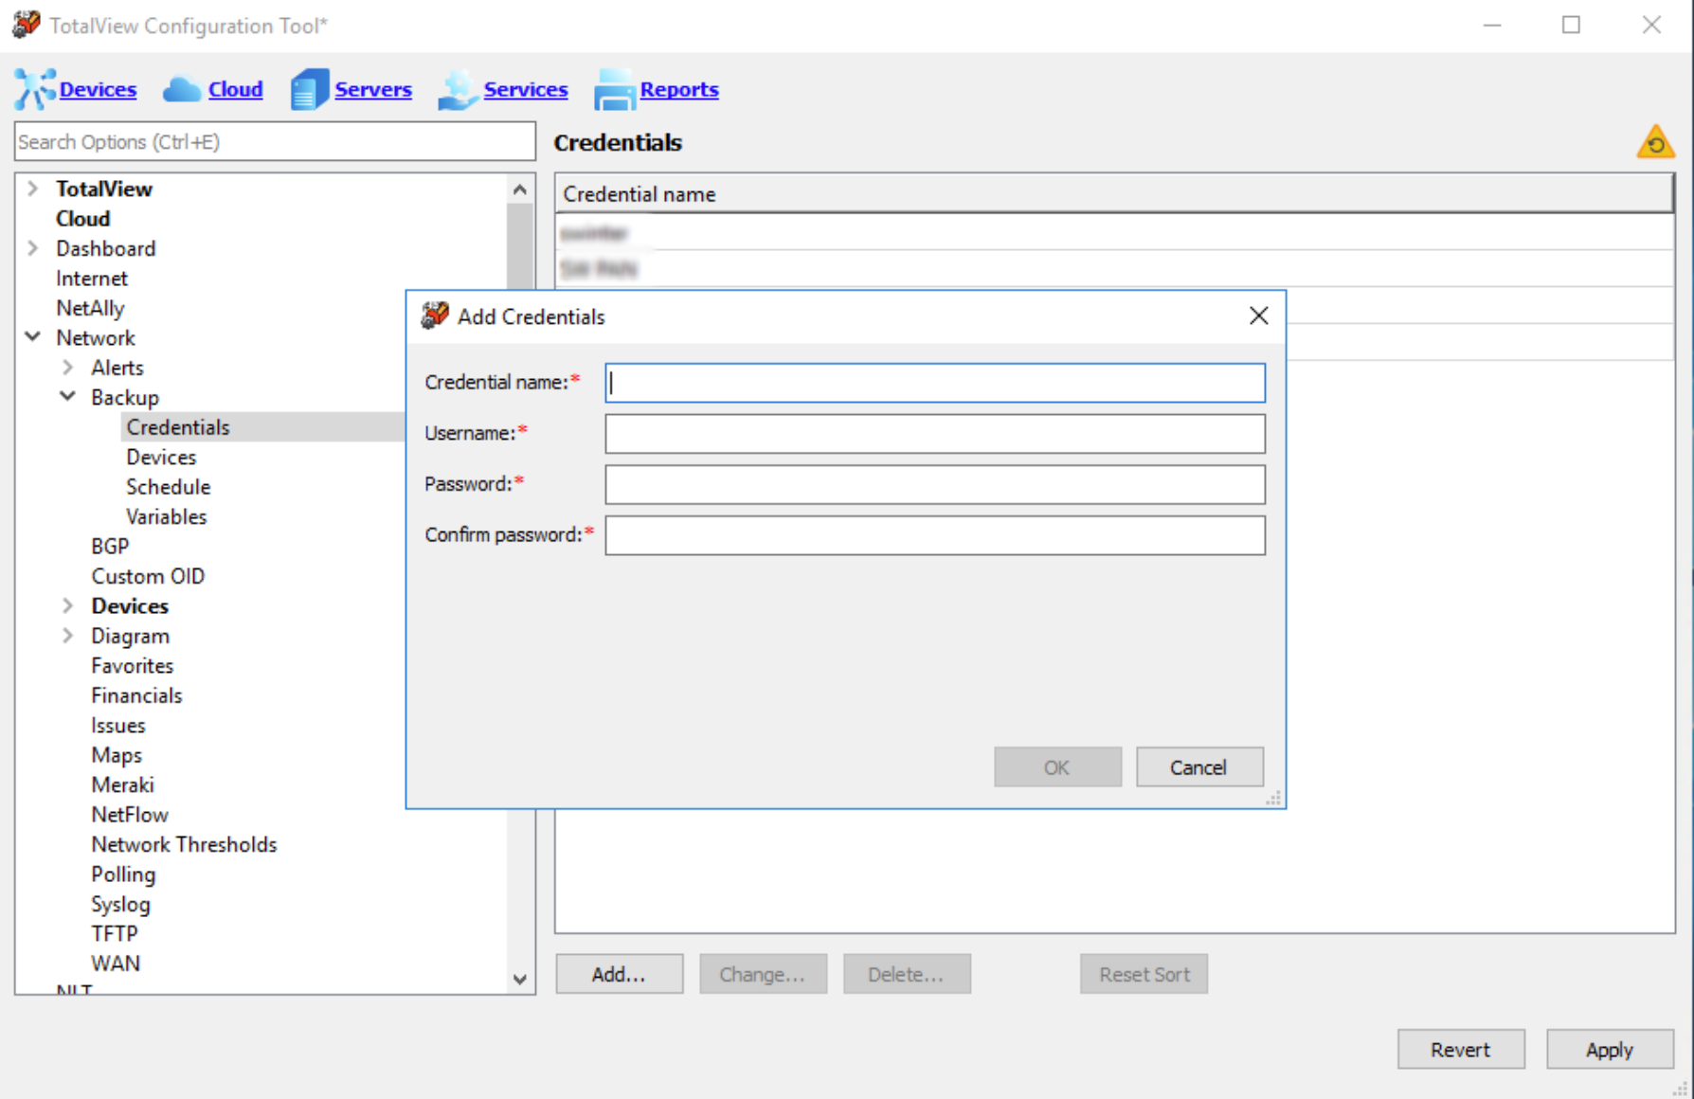Select Issues in the tree
This screenshot has width=1694, height=1099.
(118, 726)
